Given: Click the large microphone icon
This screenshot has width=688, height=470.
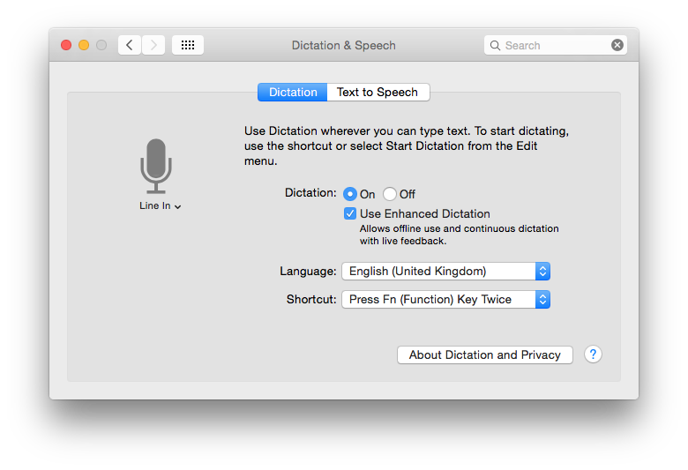Looking at the screenshot, I should point(156,166).
